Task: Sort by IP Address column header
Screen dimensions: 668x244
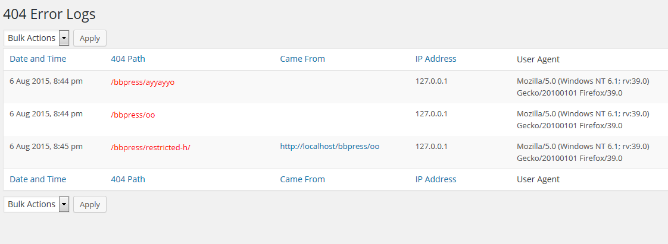Action: click(x=436, y=59)
